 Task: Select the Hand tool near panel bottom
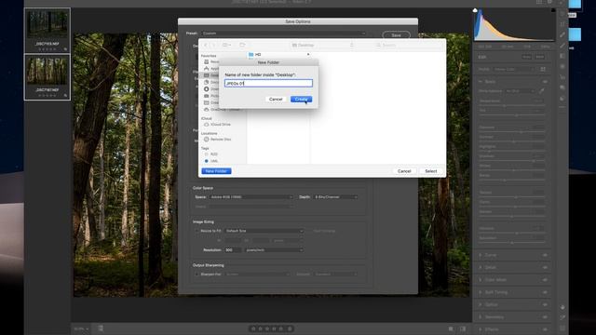point(562,307)
